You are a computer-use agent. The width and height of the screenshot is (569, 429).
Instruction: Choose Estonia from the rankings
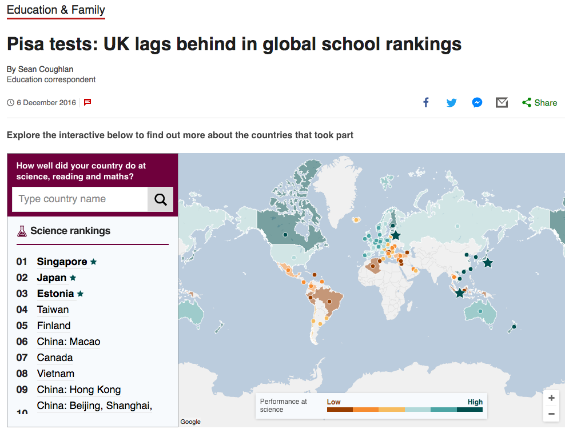(55, 294)
